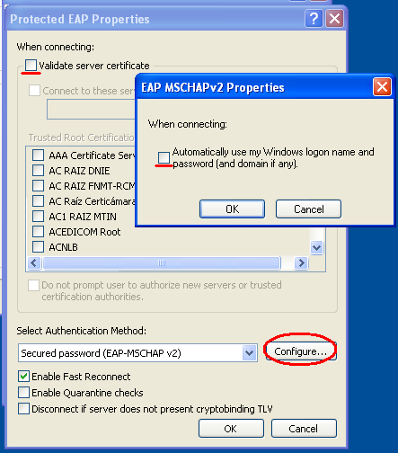Enable Quarantine checks checkbox
The height and width of the screenshot is (453, 398).
pos(23,393)
